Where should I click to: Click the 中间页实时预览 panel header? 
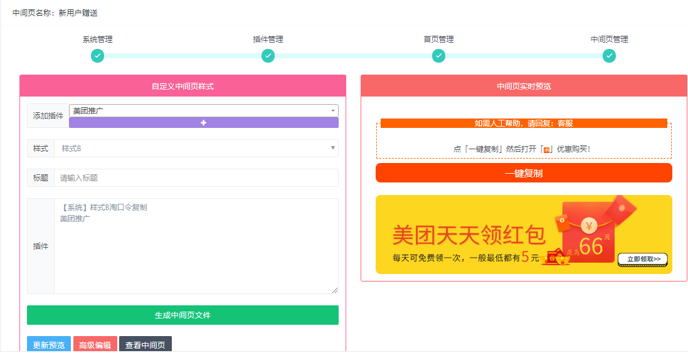coord(524,86)
